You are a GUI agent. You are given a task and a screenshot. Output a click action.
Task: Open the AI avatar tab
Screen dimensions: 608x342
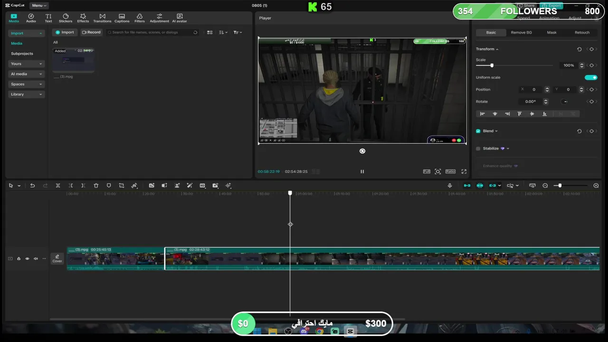(x=180, y=18)
